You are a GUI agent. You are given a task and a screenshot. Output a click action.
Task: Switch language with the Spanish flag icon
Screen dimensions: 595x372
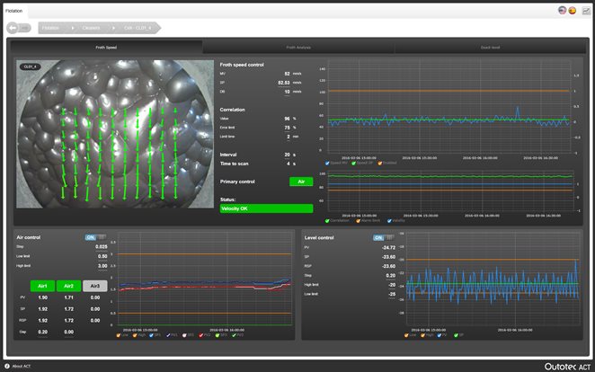[572, 11]
